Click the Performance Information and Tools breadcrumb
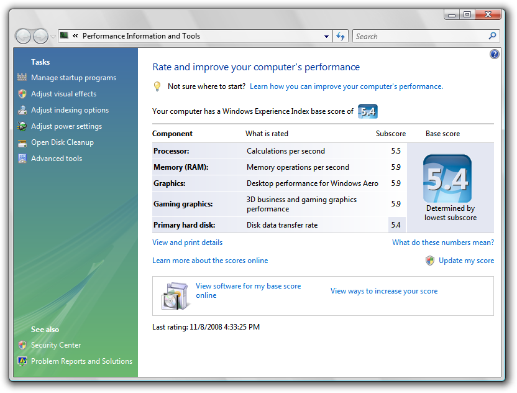Image resolution: width=517 pixels, height=393 pixels. pos(141,36)
